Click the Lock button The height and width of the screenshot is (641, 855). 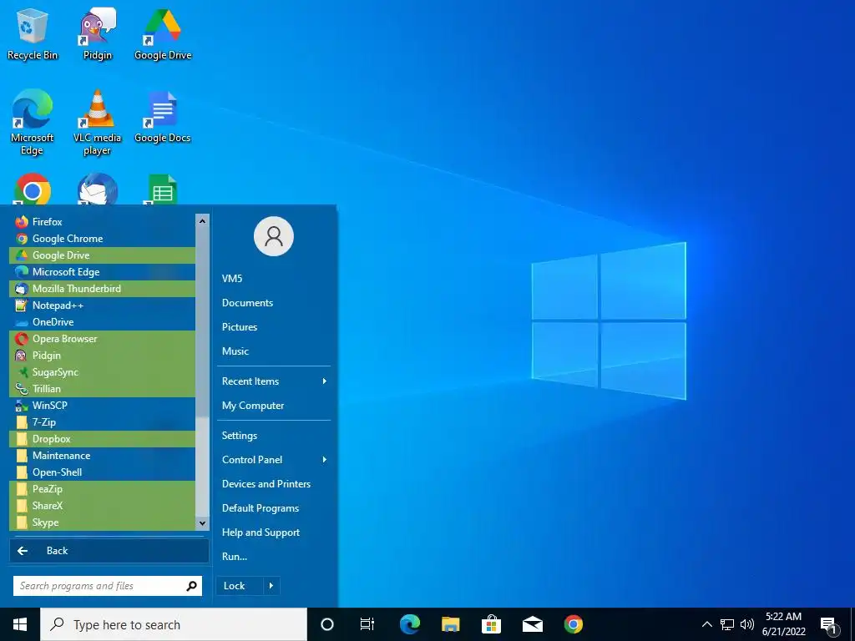tap(240, 586)
